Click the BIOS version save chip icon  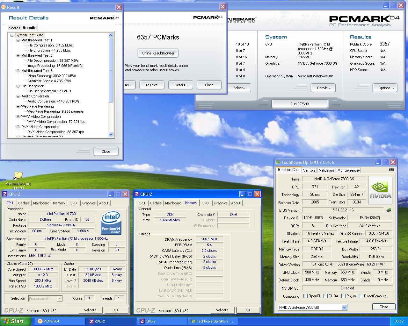pos(389,210)
